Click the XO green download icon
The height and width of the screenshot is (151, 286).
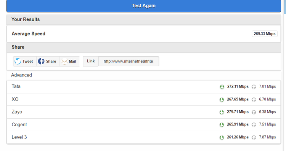[x=222, y=100]
